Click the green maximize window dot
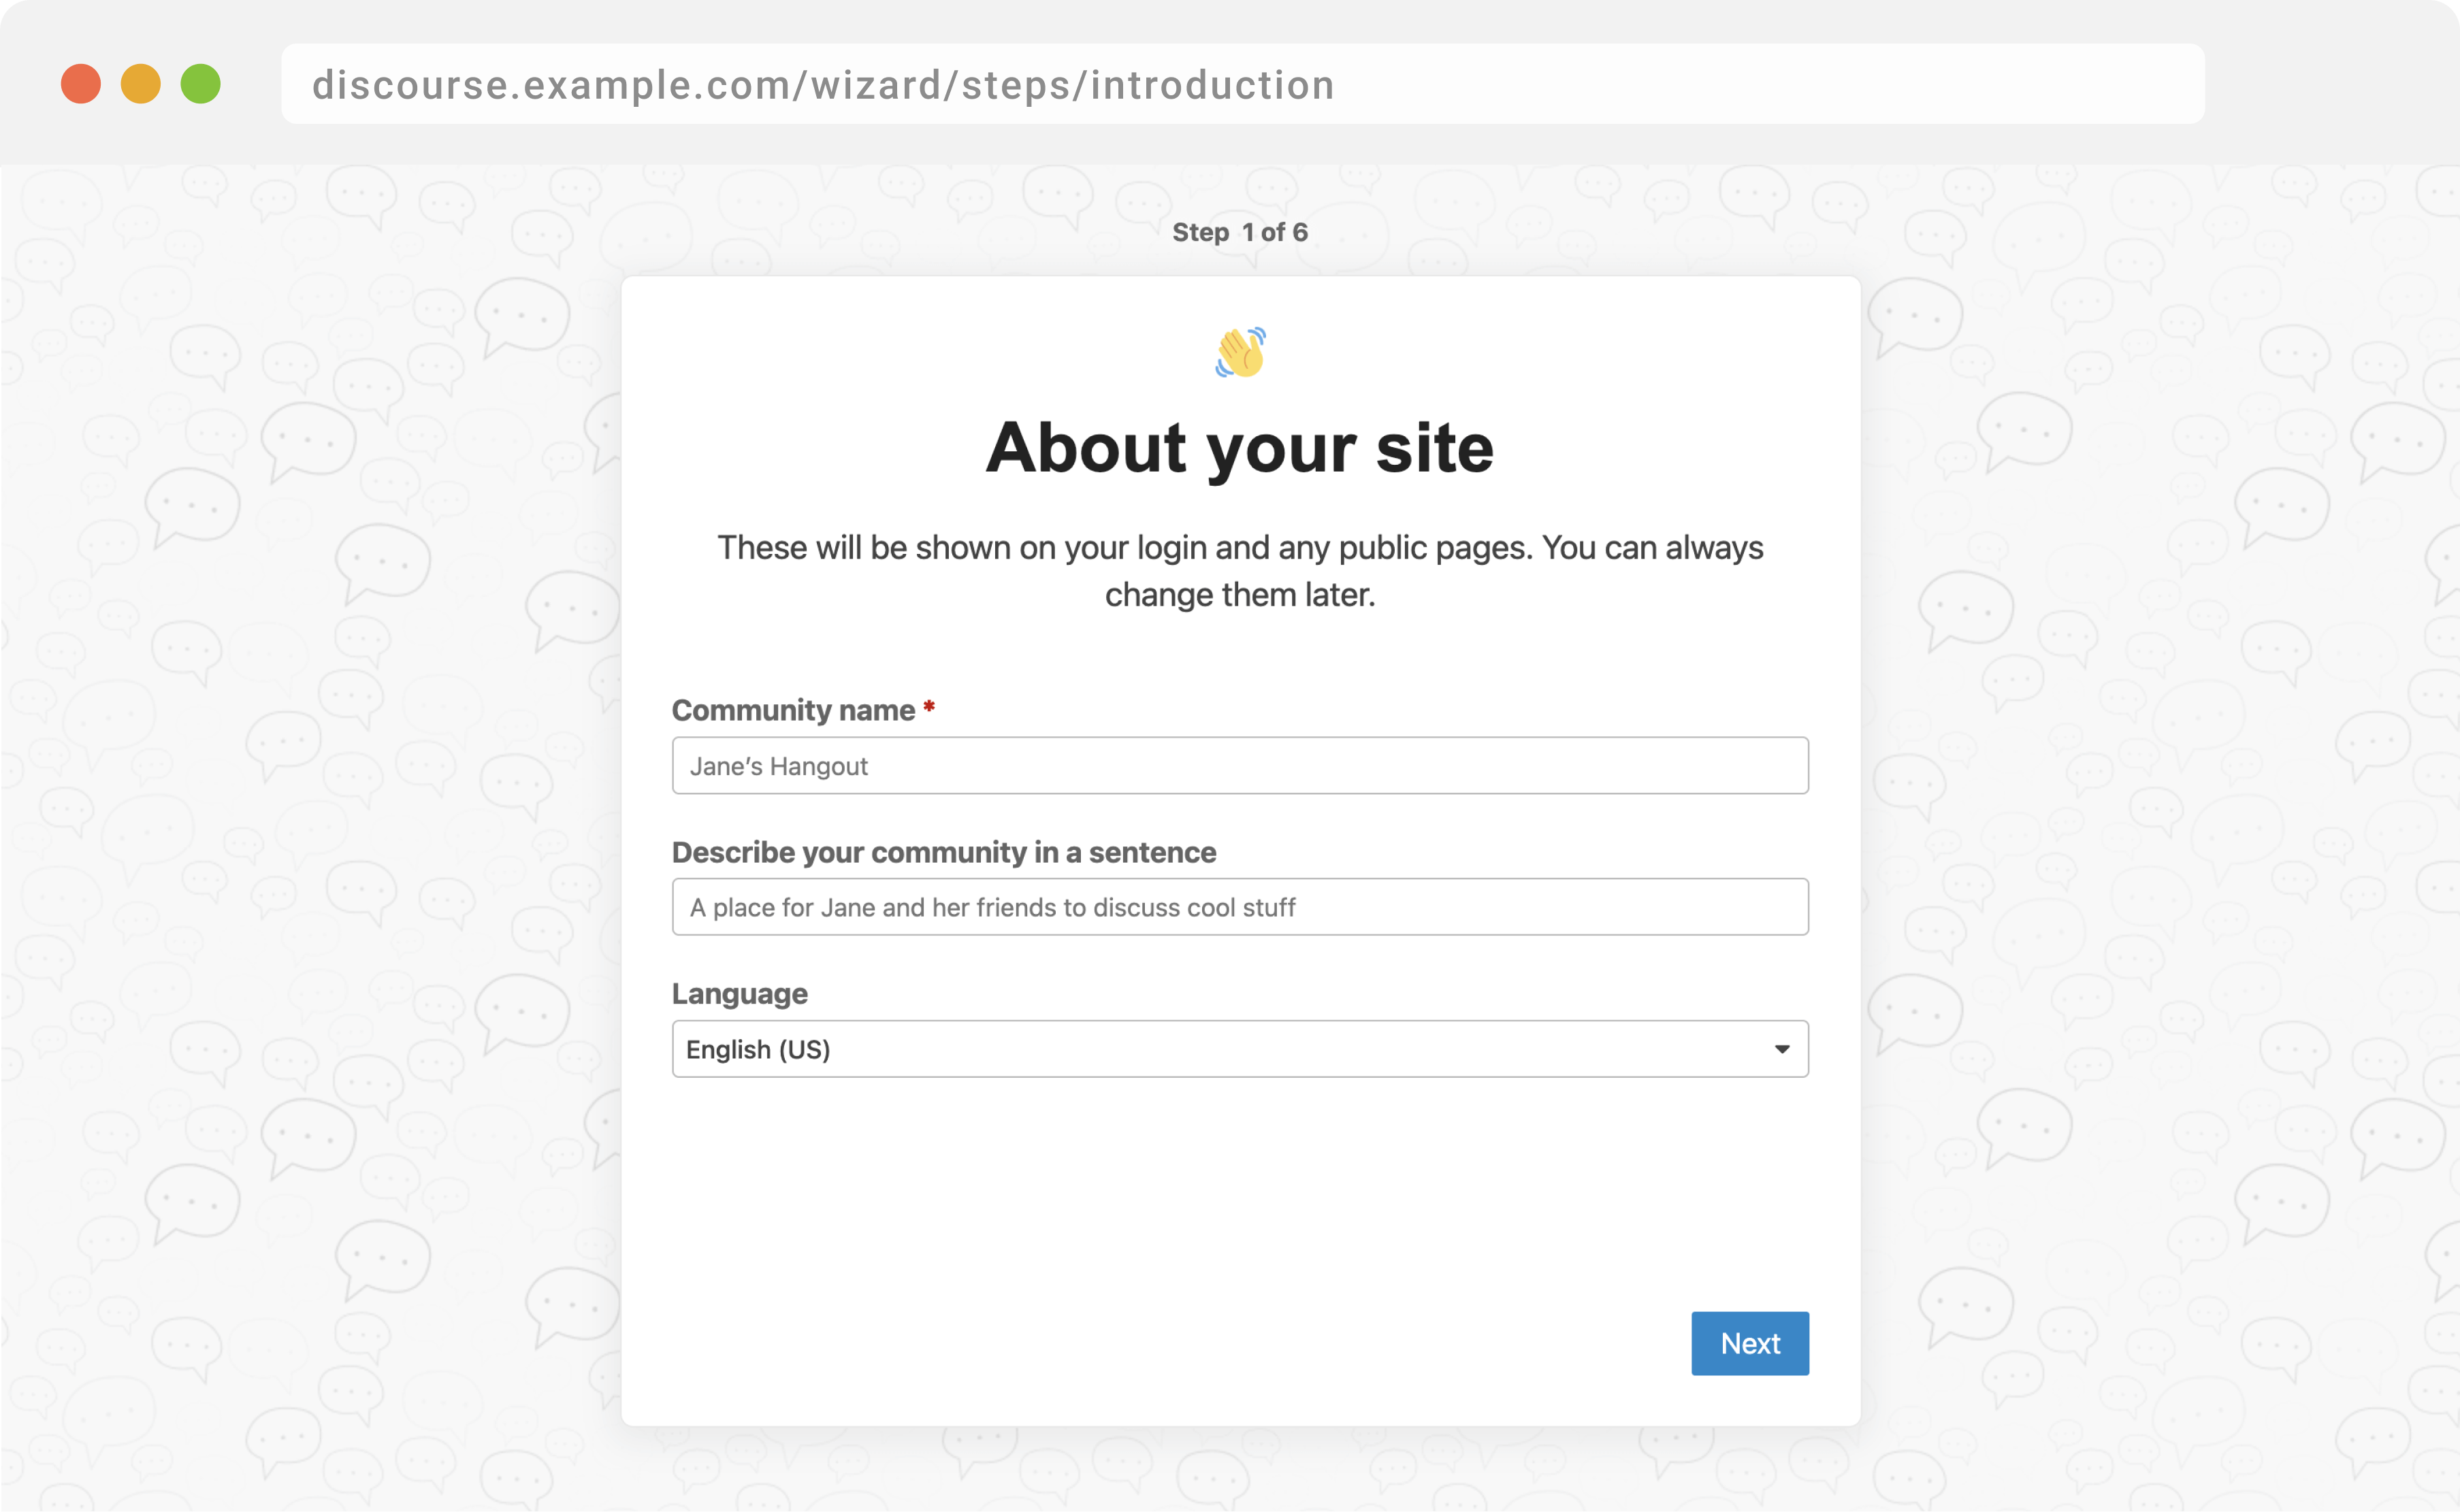Screen dimensions: 2460x1512 [201, 84]
